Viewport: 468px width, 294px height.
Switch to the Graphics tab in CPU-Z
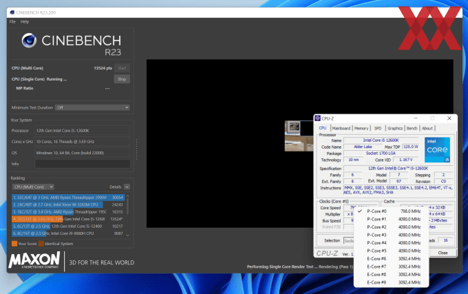click(395, 128)
